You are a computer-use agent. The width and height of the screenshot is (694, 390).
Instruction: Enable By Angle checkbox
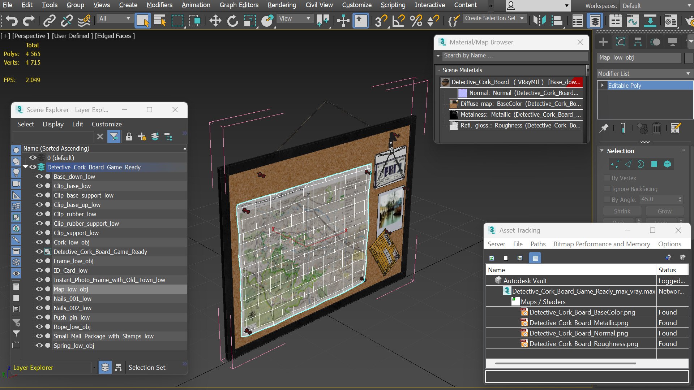coord(607,199)
